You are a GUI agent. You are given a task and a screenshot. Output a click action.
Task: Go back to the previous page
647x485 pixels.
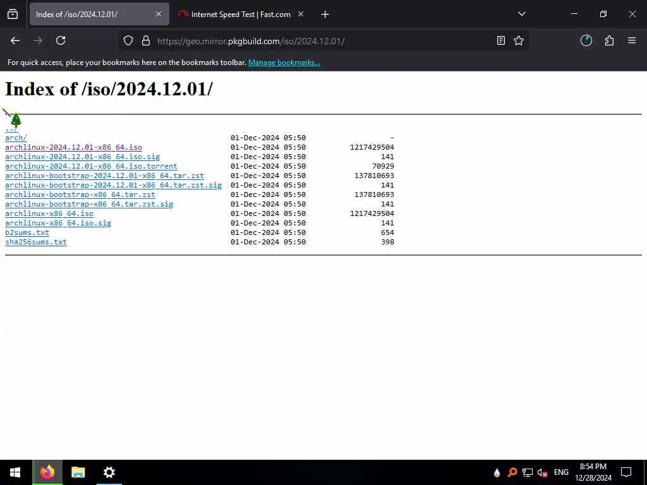pos(15,40)
